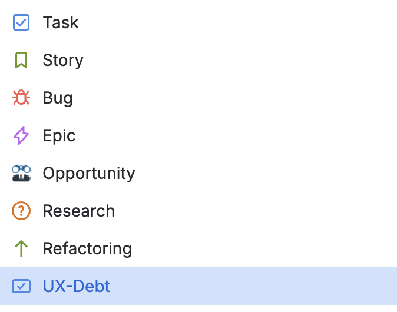This screenshot has height=312, width=397.
Task: Select the Task issue type label
Action: coord(61,22)
